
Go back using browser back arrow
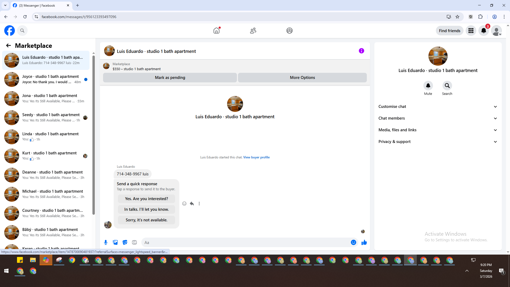6,17
